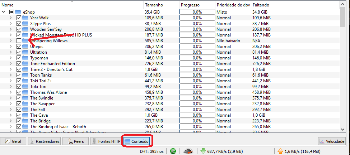Viewport: 350px width, 155px height.
Task: Sort by the Nome column header
Action: [72, 5]
